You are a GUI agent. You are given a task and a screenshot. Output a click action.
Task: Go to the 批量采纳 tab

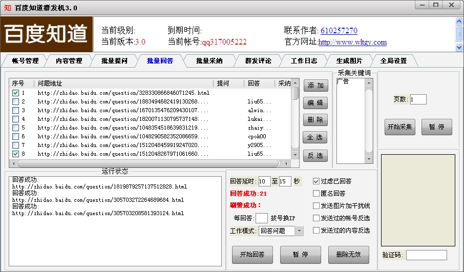[209, 61]
